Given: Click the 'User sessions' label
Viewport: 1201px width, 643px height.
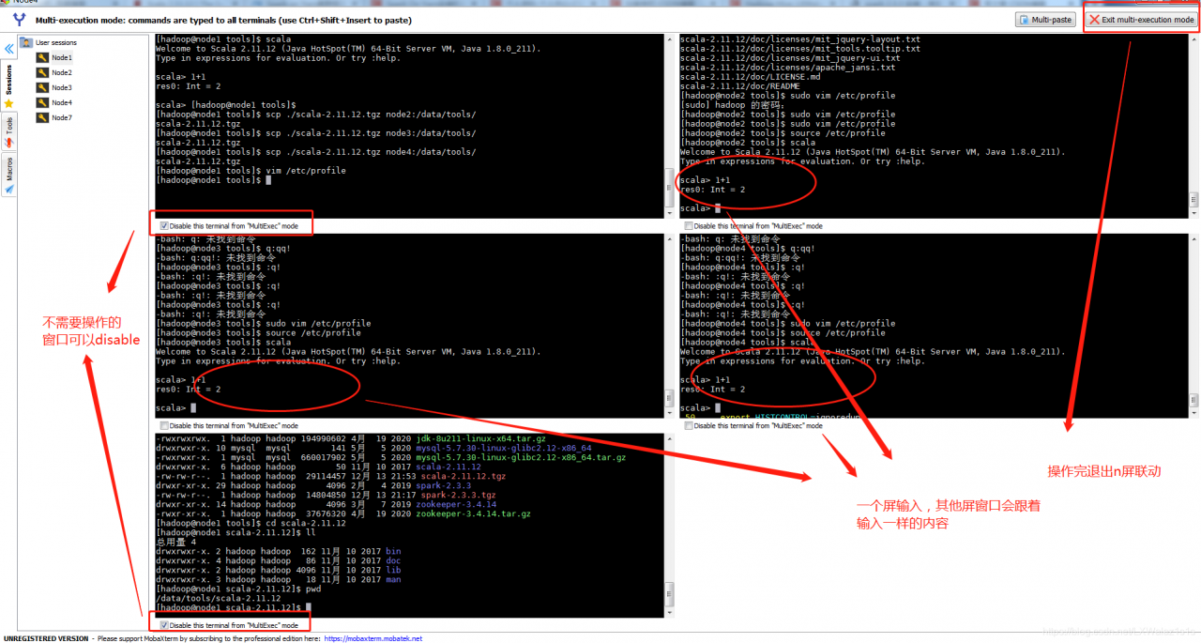Looking at the screenshot, I should tap(56, 42).
